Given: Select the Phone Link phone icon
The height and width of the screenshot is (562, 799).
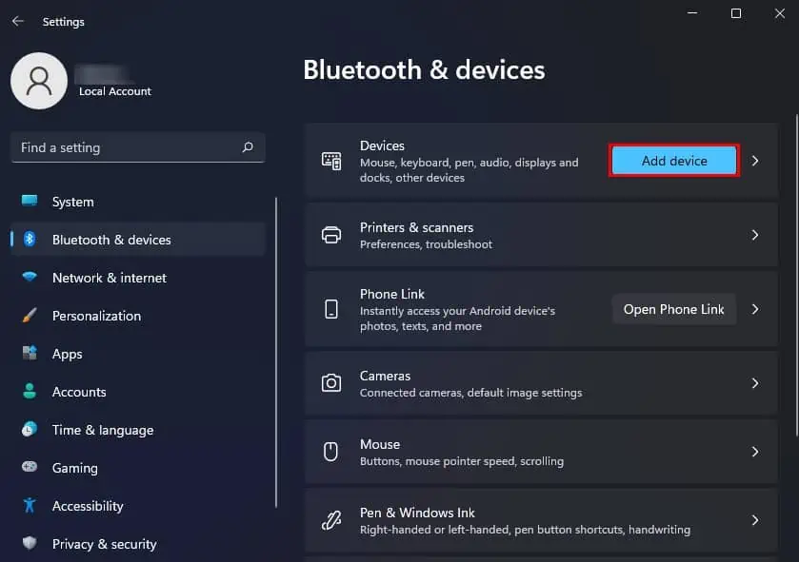Looking at the screenshot, I should click(331, 308).
